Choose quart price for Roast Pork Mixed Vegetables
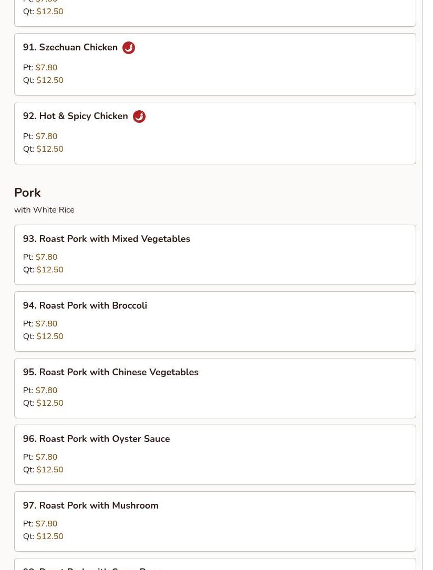Viewport: 433px width, 570px height. coord(50,270)
